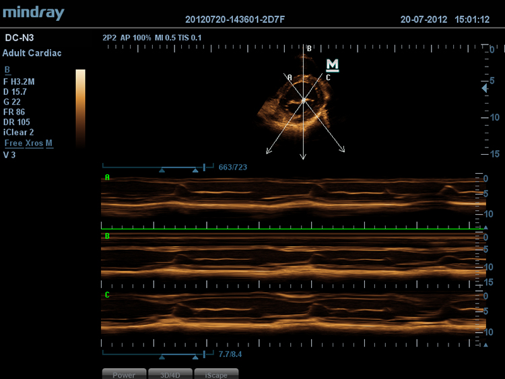
Task: Click the sample lines intersection point
Action: tap(304, 100)
